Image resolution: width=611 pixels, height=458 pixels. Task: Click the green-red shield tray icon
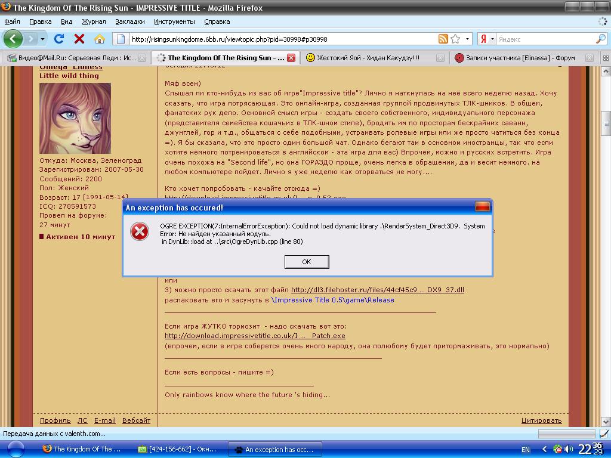558,450
